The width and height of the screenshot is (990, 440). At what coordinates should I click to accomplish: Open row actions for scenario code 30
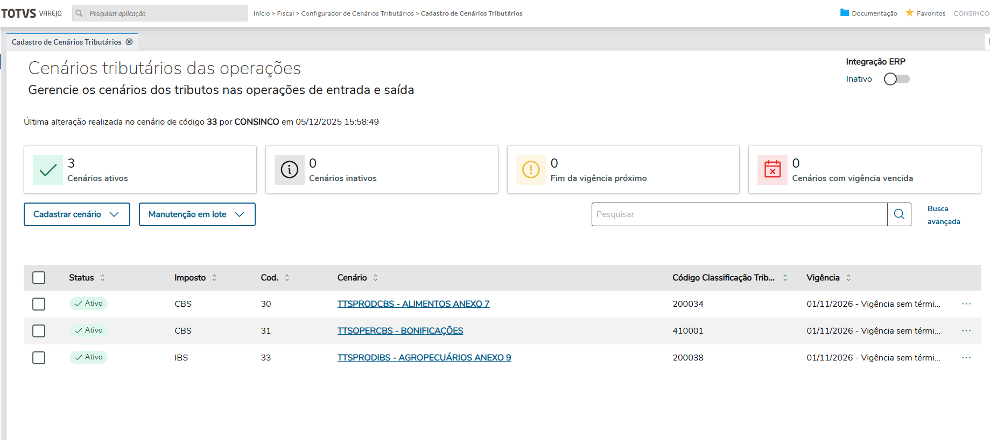point(966,304)
